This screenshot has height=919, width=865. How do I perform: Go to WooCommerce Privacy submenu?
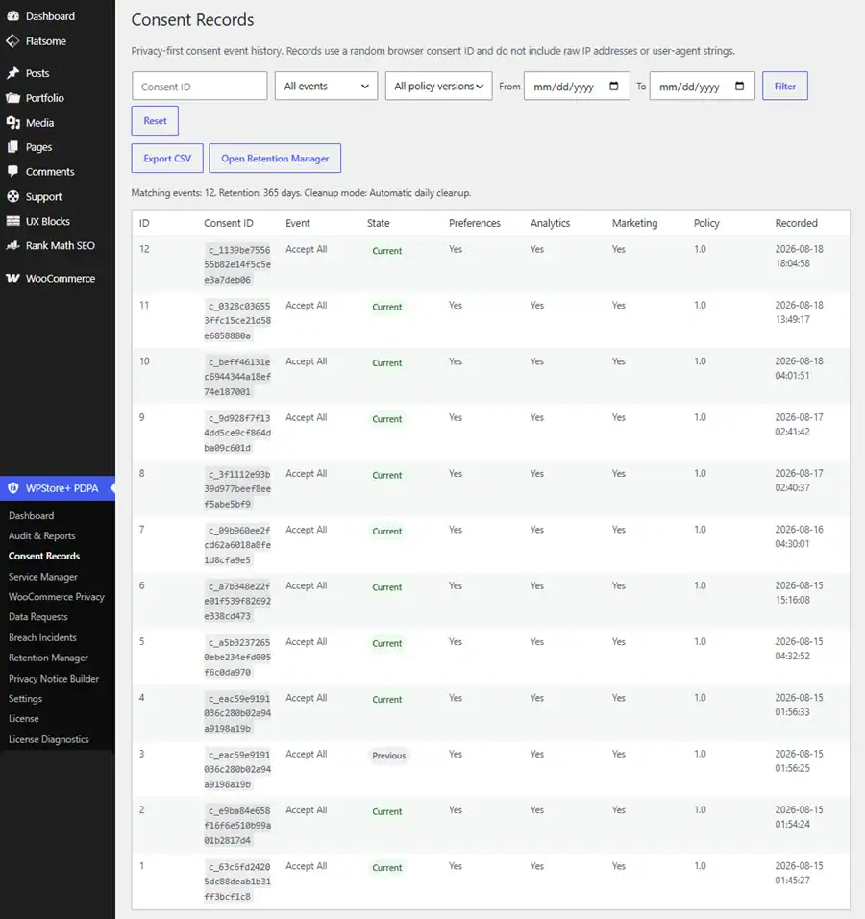pos(57,597)
